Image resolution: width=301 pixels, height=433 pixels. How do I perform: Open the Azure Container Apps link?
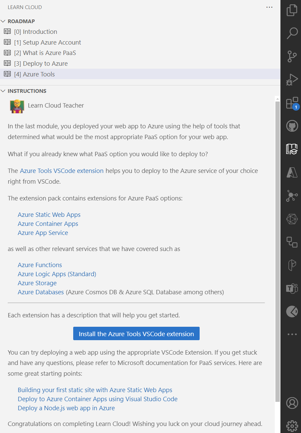(48, 224)
